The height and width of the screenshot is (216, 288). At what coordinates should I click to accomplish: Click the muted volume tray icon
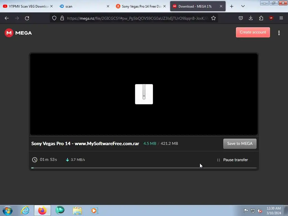260,211
